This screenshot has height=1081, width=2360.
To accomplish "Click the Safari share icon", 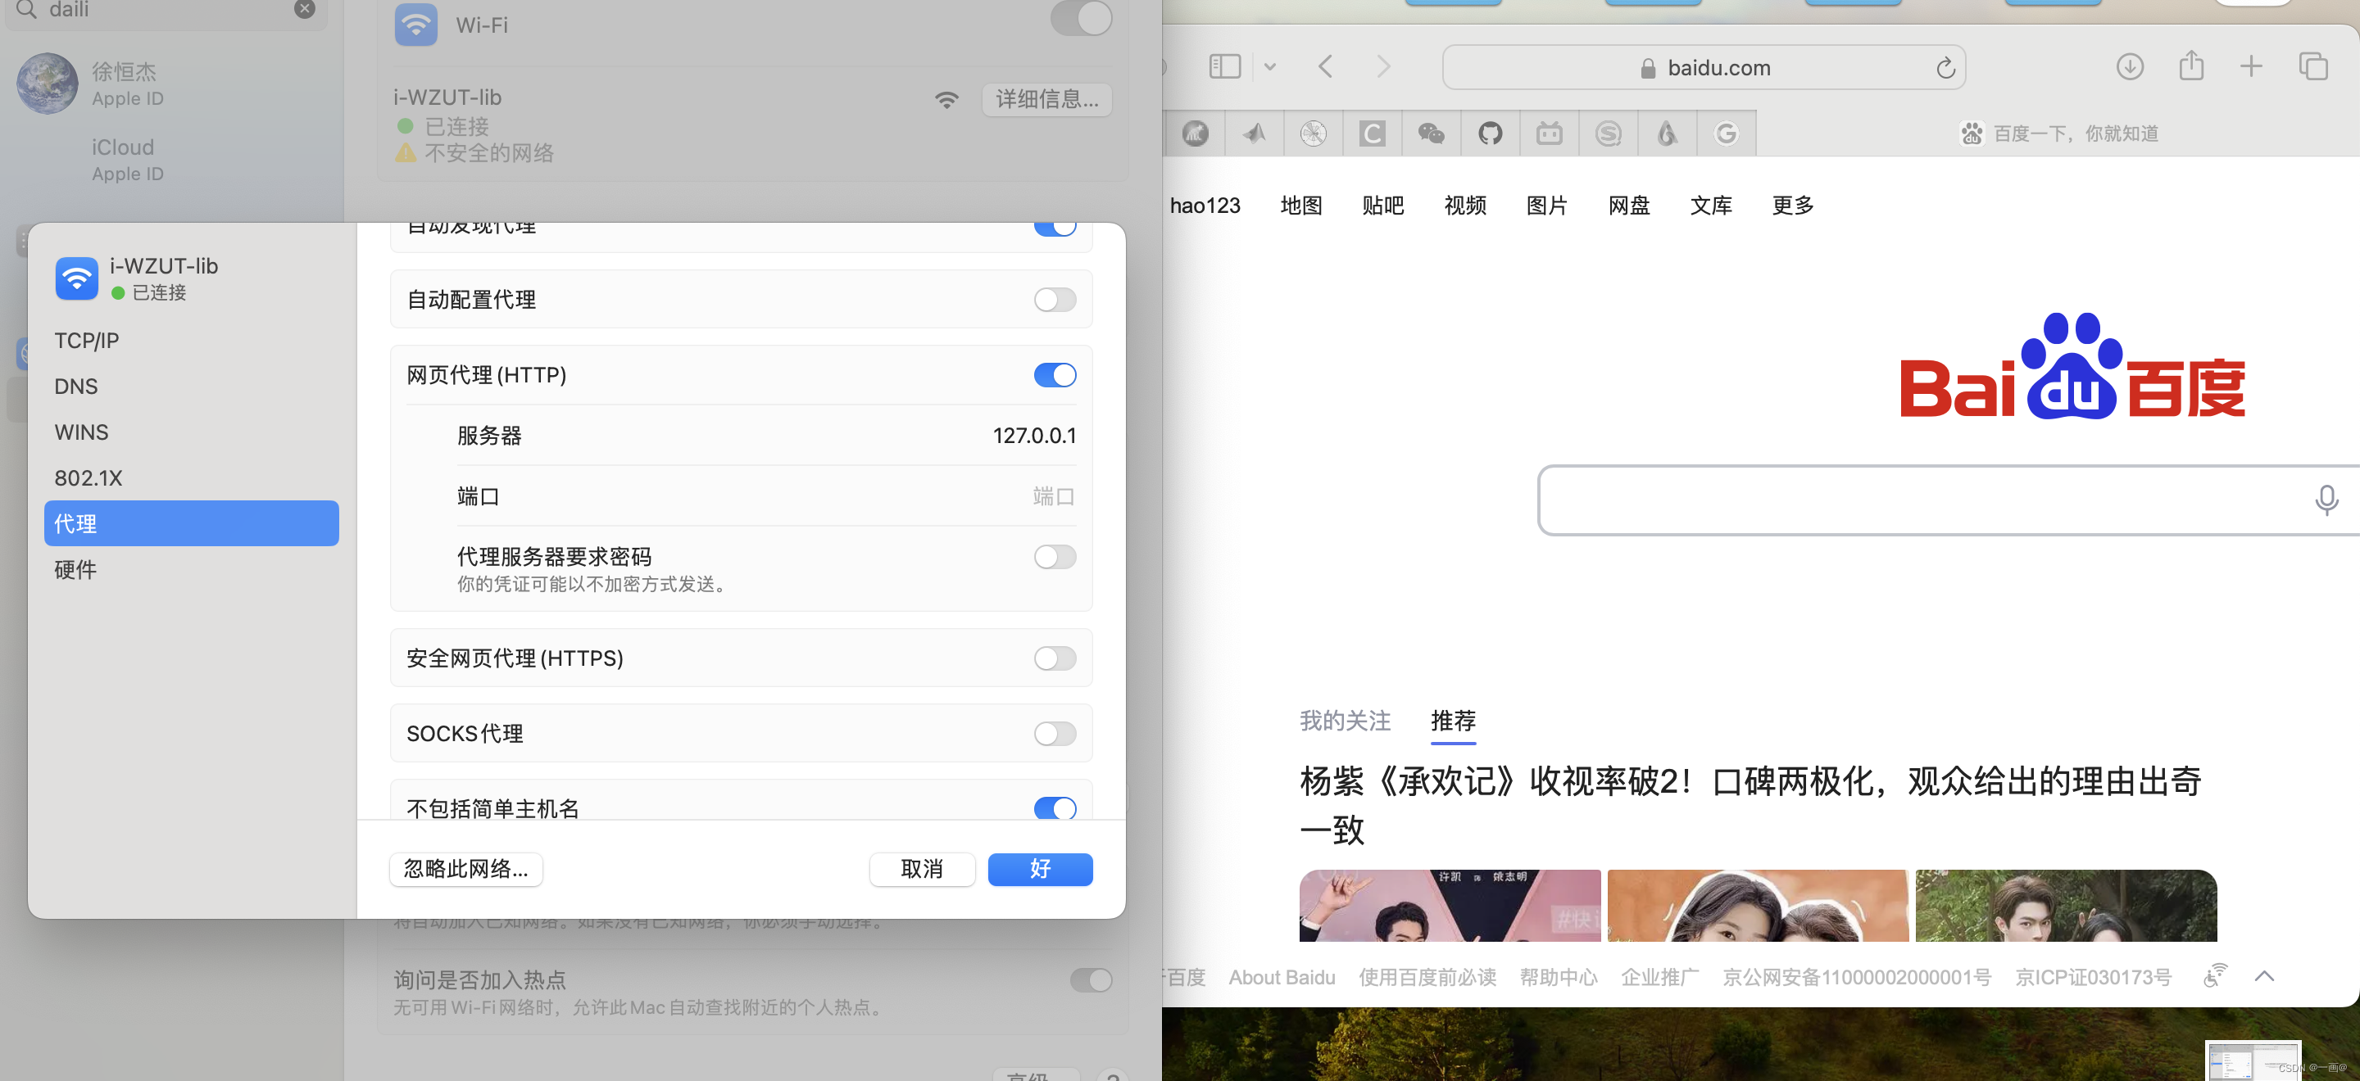I will (2190, 66).
